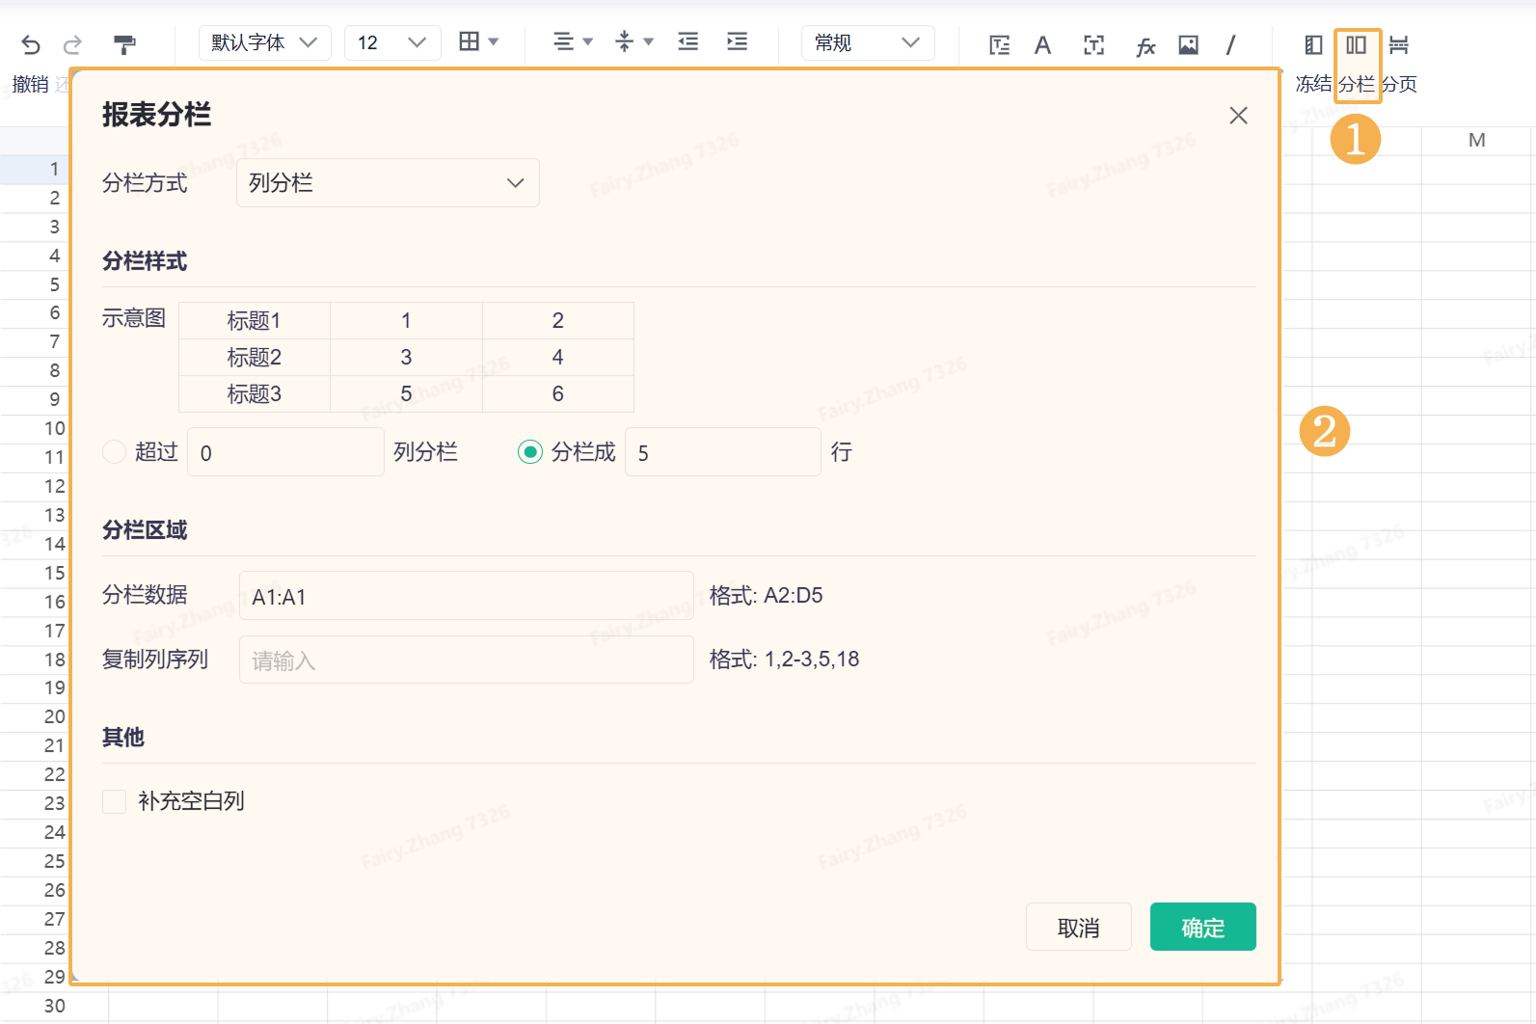
Task: Click the 取消 cancel button
Action: [x=1079, y=927]
